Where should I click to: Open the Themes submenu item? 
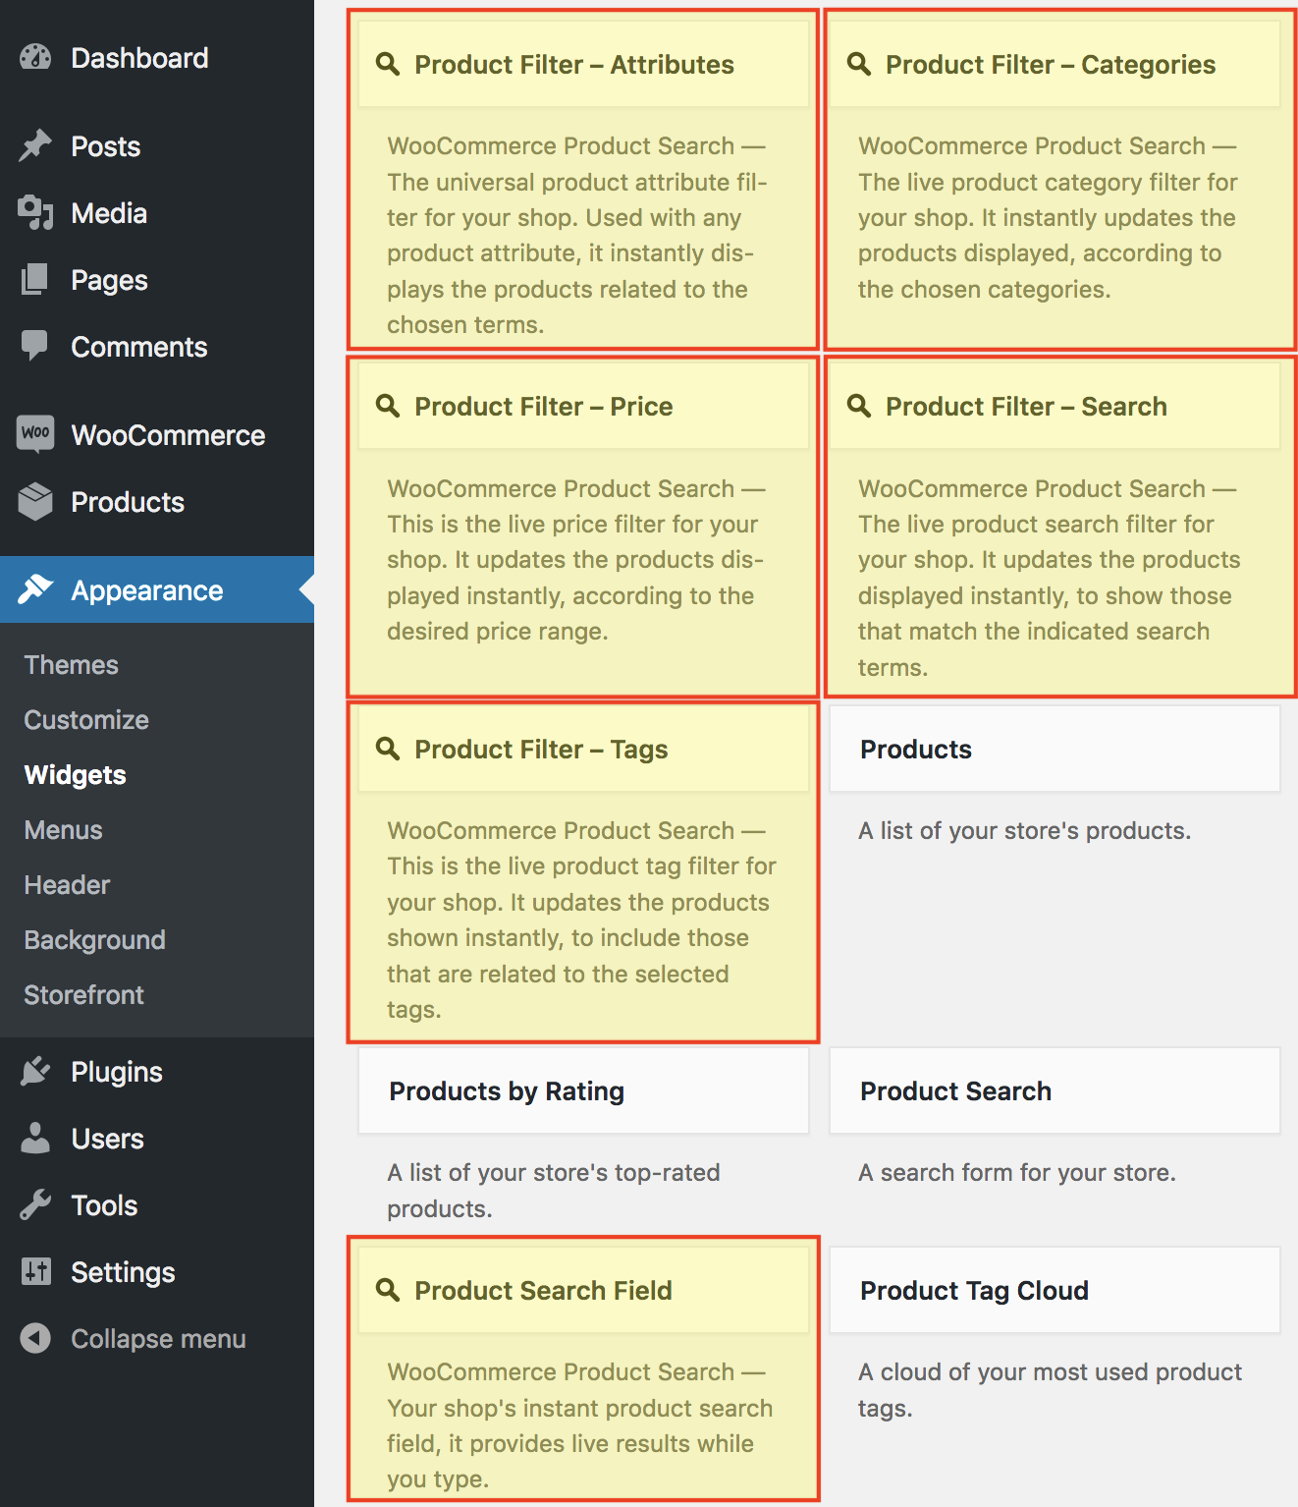point(72,665)
